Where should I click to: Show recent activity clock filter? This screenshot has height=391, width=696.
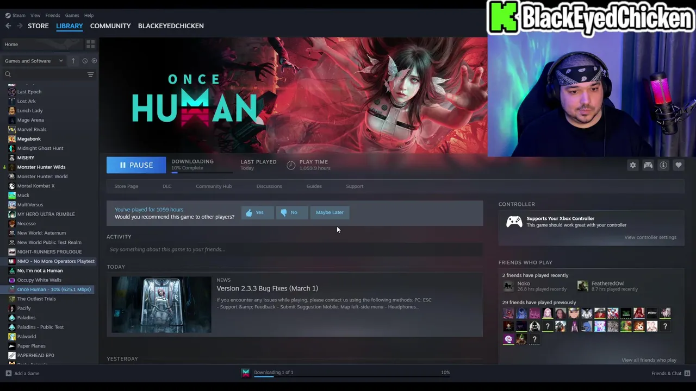point(85,61)
